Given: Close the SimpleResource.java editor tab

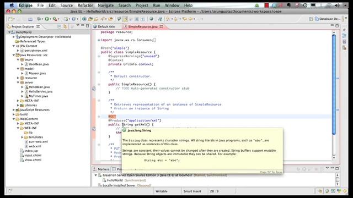Looking at the screenshot, I should tap(161, 26).
